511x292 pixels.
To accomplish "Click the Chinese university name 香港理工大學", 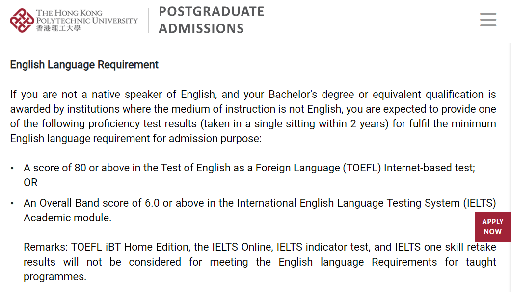I will coord(58,28).
